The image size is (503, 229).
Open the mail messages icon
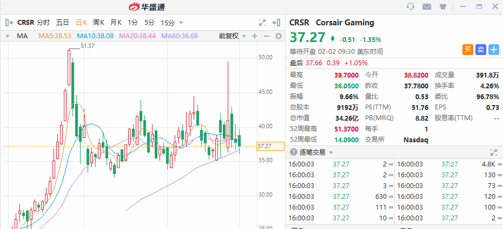pos(426,6)
